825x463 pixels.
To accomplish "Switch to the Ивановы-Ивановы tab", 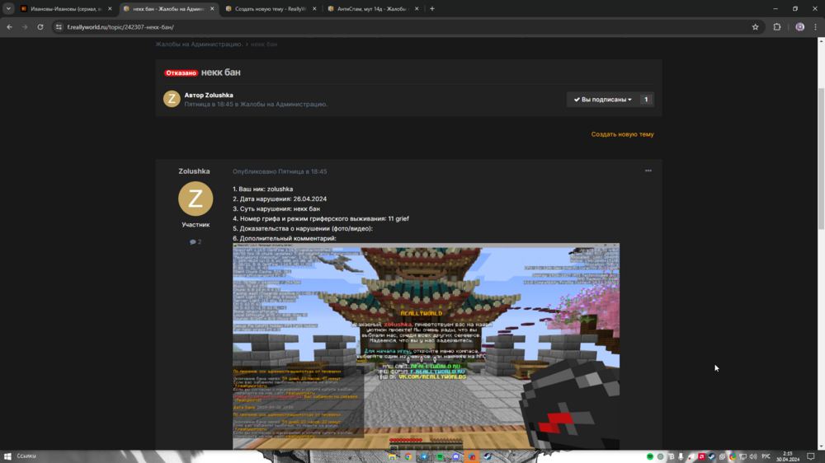I will [x=66, y=9].
